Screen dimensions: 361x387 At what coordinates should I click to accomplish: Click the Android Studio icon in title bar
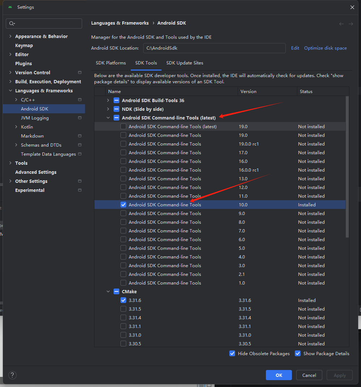point(10,7)
